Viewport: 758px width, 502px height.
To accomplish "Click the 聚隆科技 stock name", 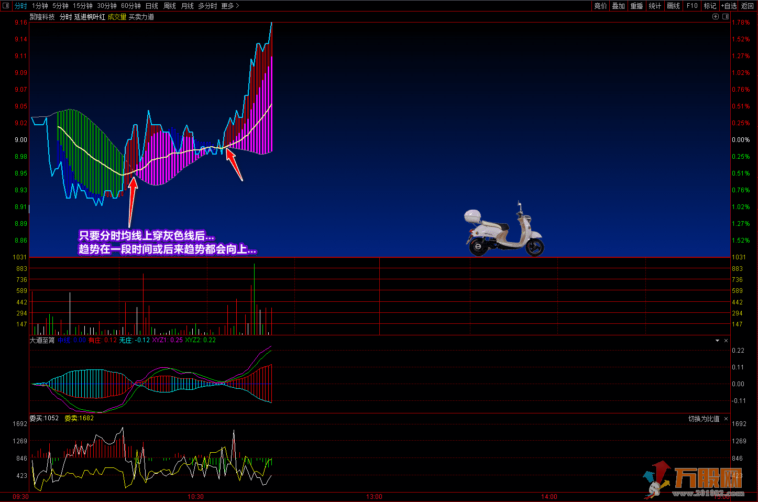I will point(42,17).
